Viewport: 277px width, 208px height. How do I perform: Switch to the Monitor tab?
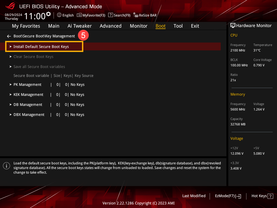[x=138, y=26]
